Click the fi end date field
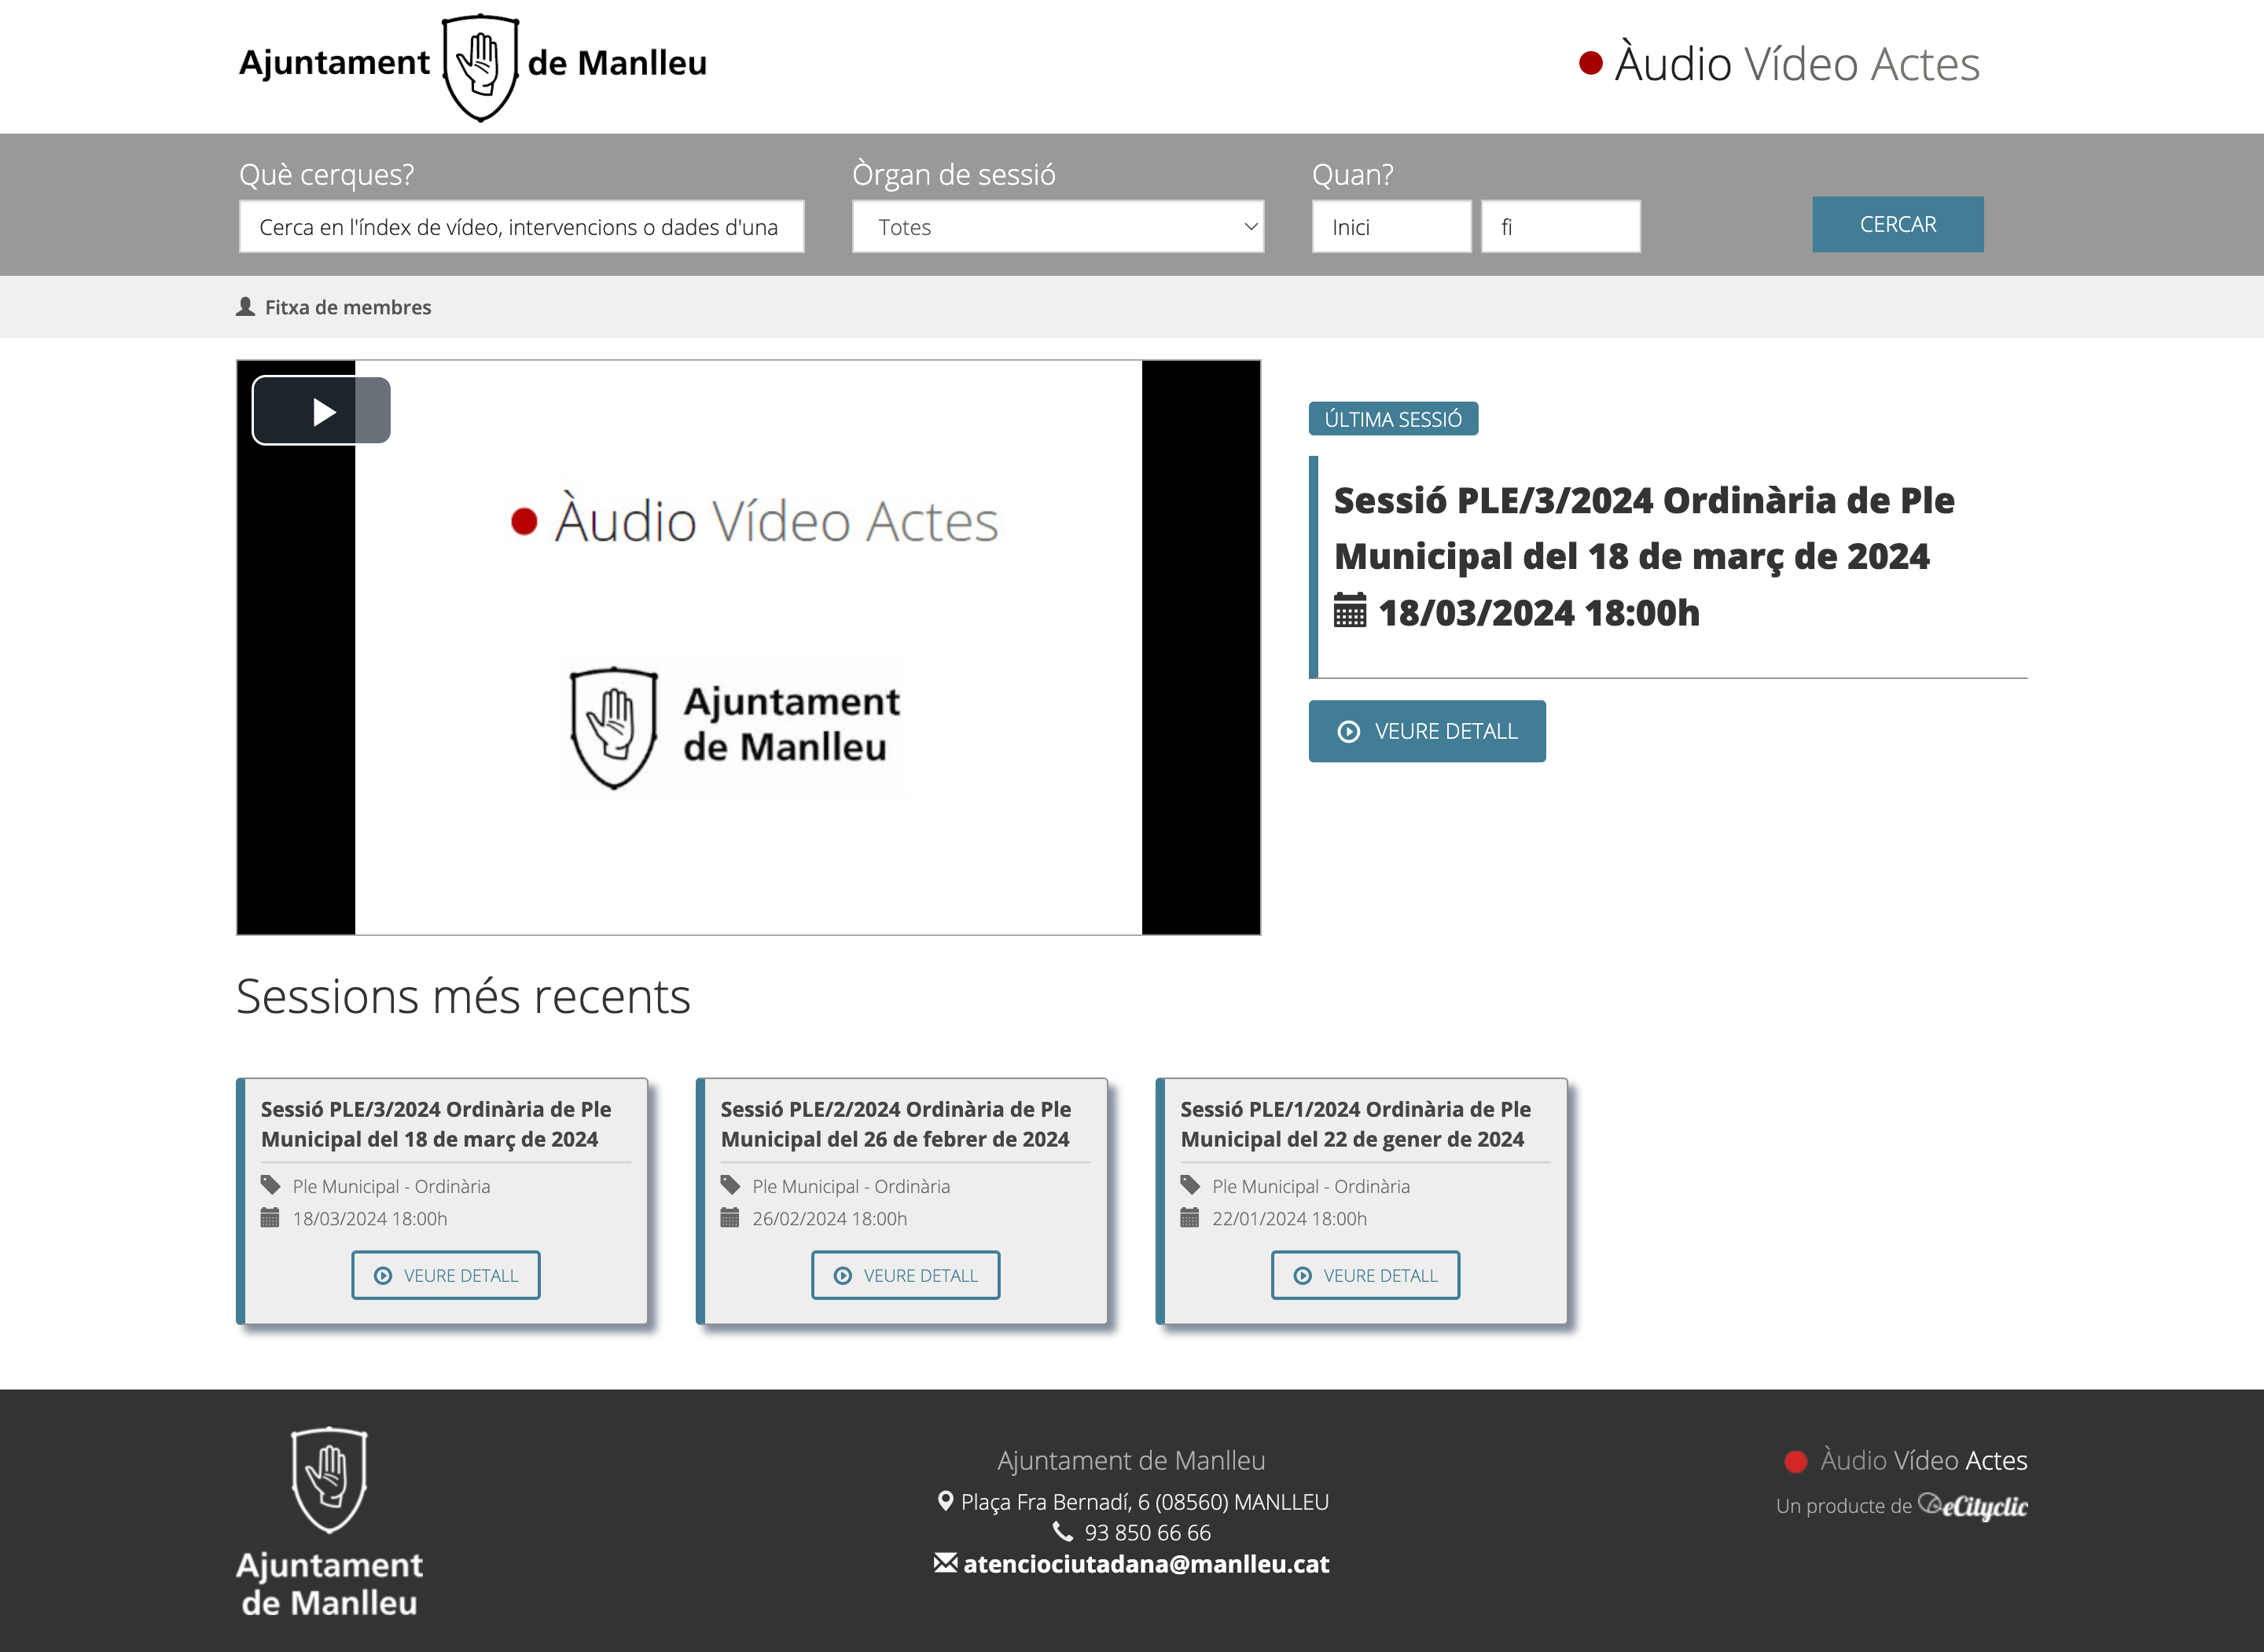 (1560, 227)
